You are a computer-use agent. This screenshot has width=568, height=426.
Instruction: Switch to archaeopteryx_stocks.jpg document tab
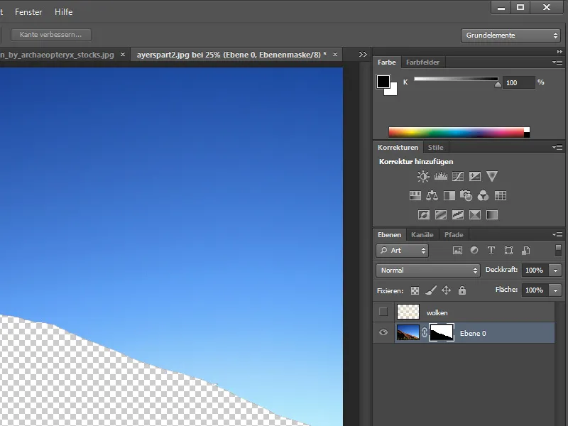(57, 55)
